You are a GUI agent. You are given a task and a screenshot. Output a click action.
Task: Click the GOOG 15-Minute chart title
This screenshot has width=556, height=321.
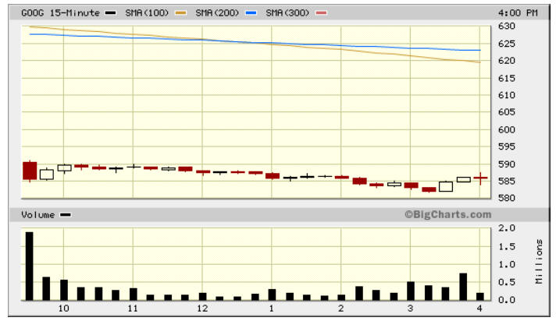[60, 13]
